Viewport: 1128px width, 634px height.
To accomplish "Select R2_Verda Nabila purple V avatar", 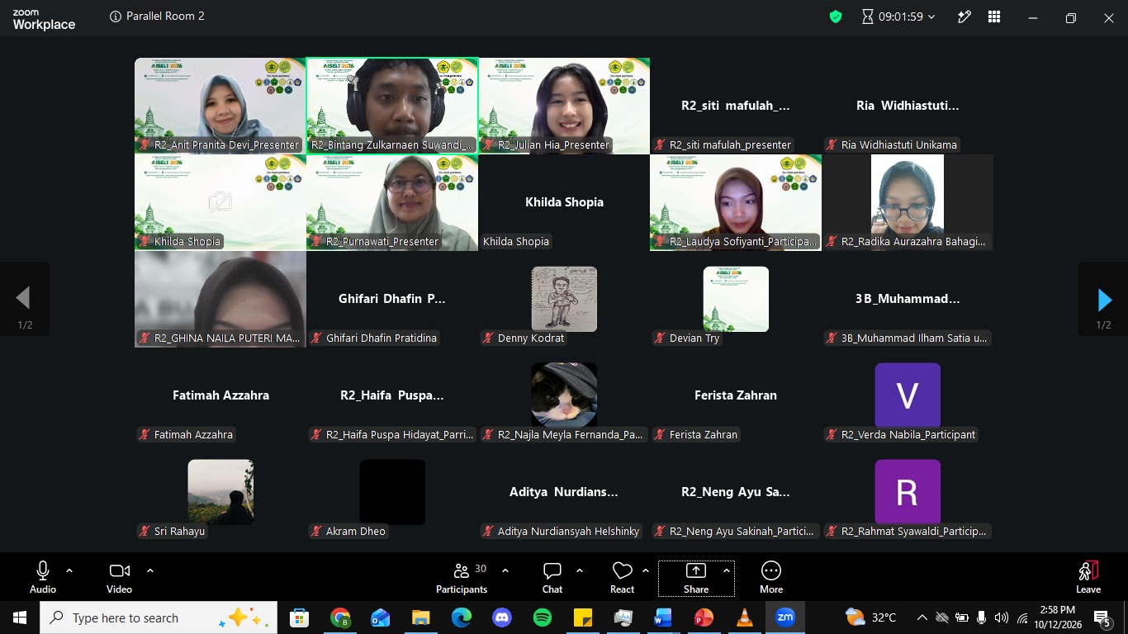I will point(908,395).
